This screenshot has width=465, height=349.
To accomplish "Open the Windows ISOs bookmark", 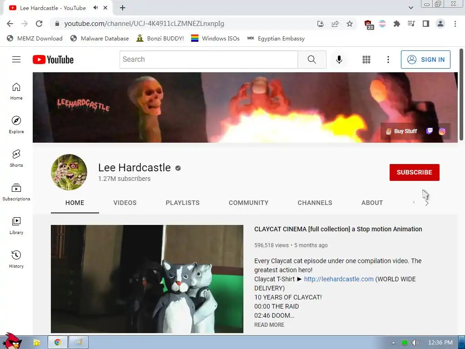I will (215, 38).
